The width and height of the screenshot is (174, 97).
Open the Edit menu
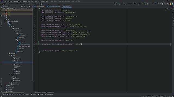pyautogui.click(x=8, y=1)
